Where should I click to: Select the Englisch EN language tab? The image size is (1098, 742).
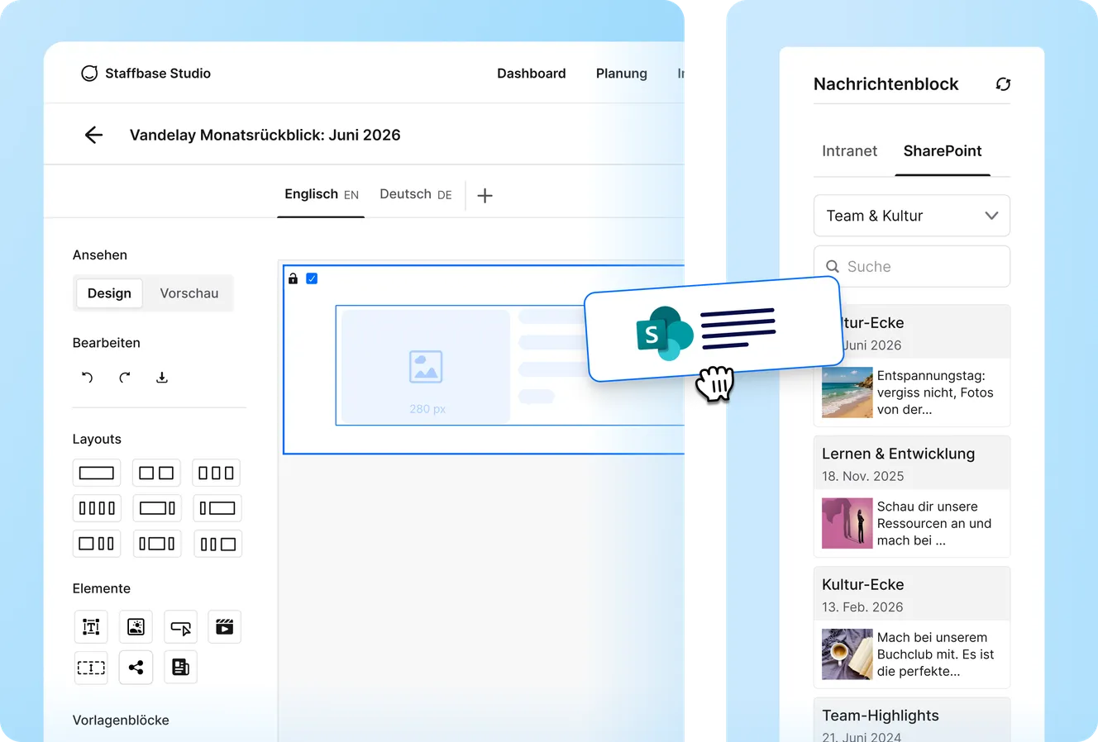tap(321, 195)
